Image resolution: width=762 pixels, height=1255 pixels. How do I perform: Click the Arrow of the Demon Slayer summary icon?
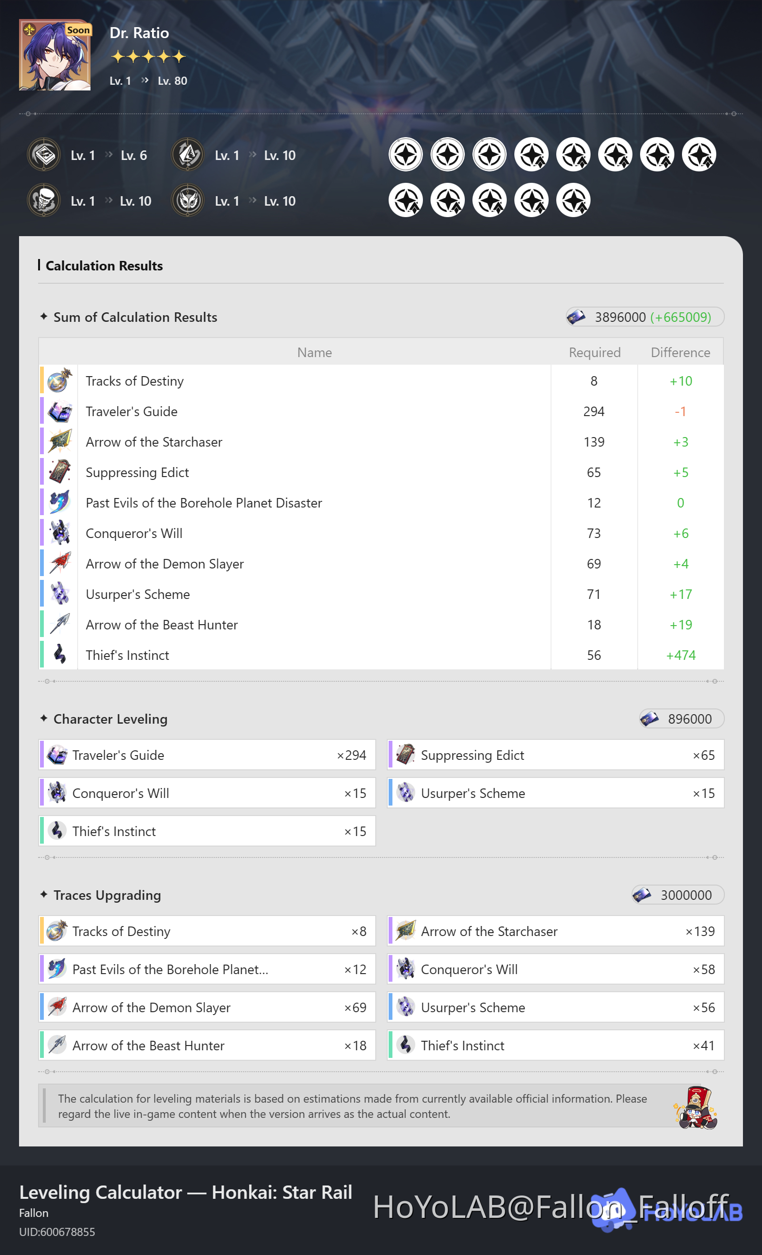coord(60,563)
